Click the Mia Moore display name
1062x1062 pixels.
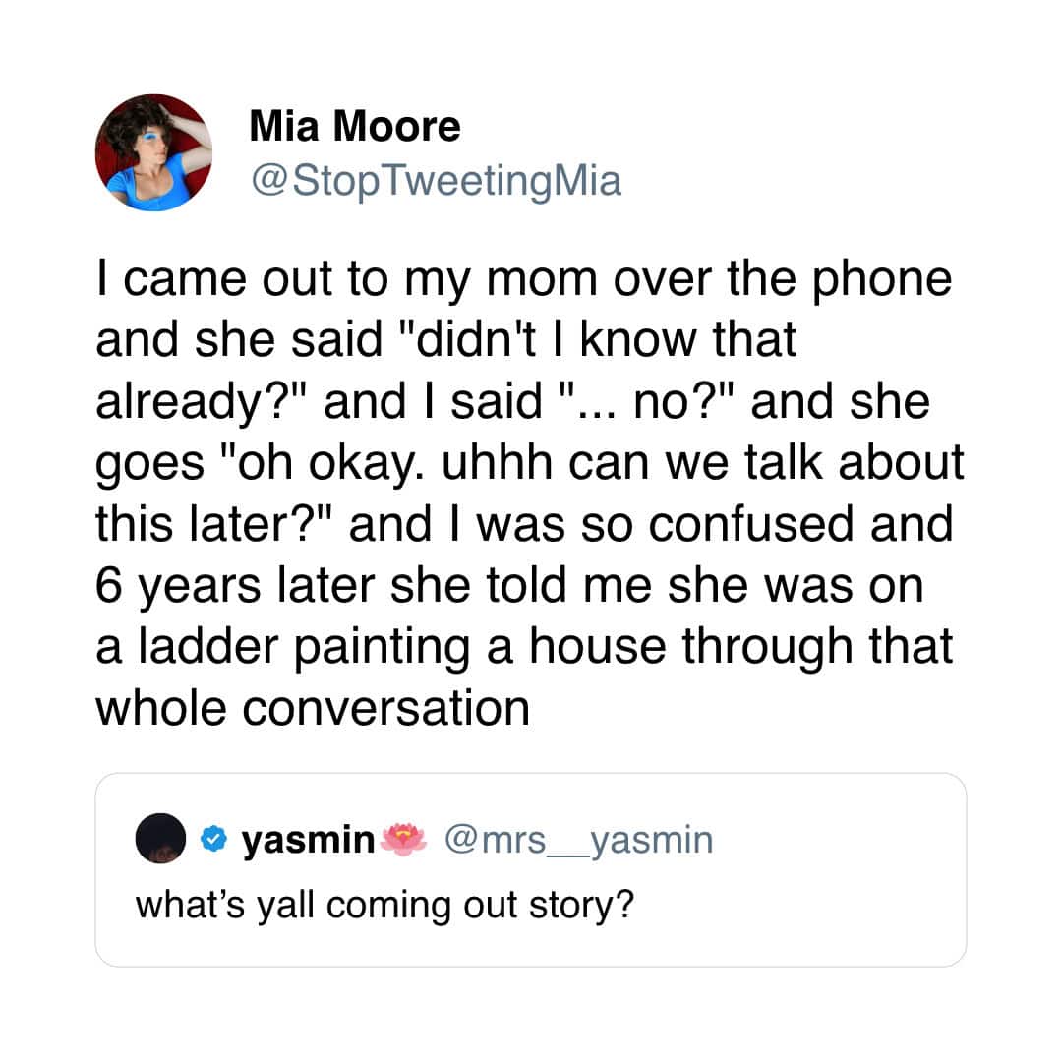coord(355,126)
